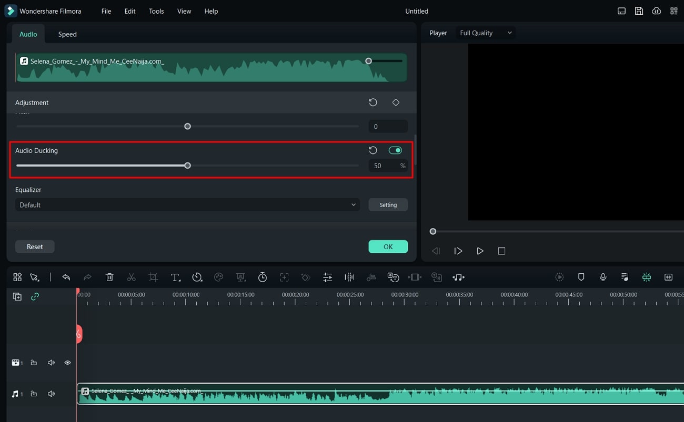Click the four-squares layout icon in timeline toolbar

point(17,277)
